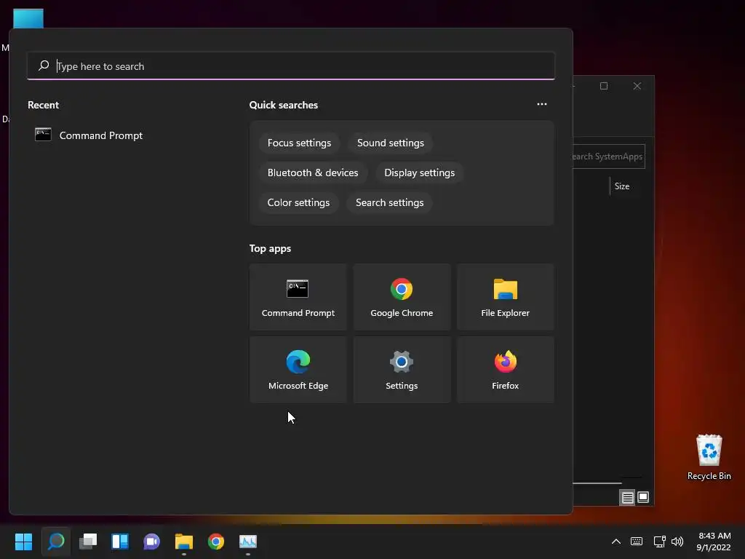Click Search SystemApps box in Explorer
This screenshot has width=745, height=559.
609,156
